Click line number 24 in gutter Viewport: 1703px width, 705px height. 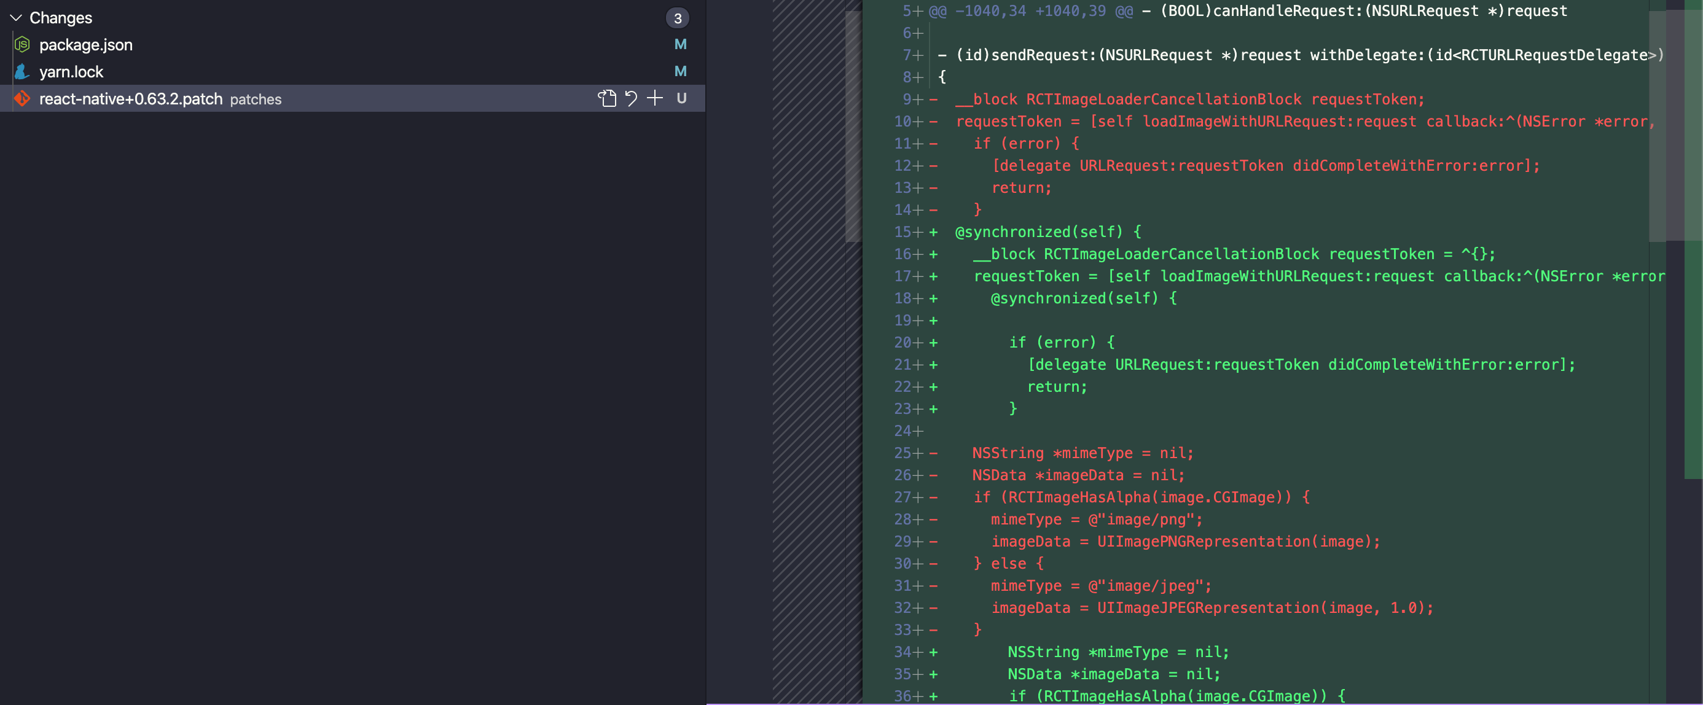coord(902,430)
